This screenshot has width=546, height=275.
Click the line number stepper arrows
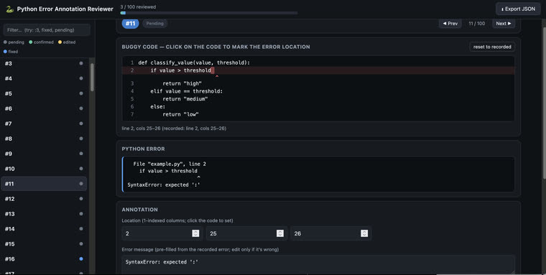click(x=195, y=233)
